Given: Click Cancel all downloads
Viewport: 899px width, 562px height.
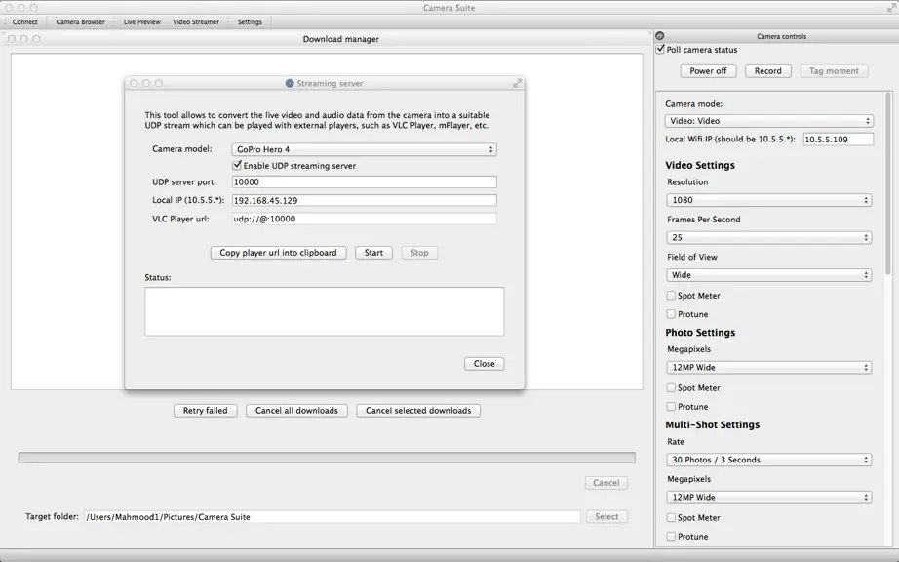Looking at the screenshot, I should coord(297,411).
